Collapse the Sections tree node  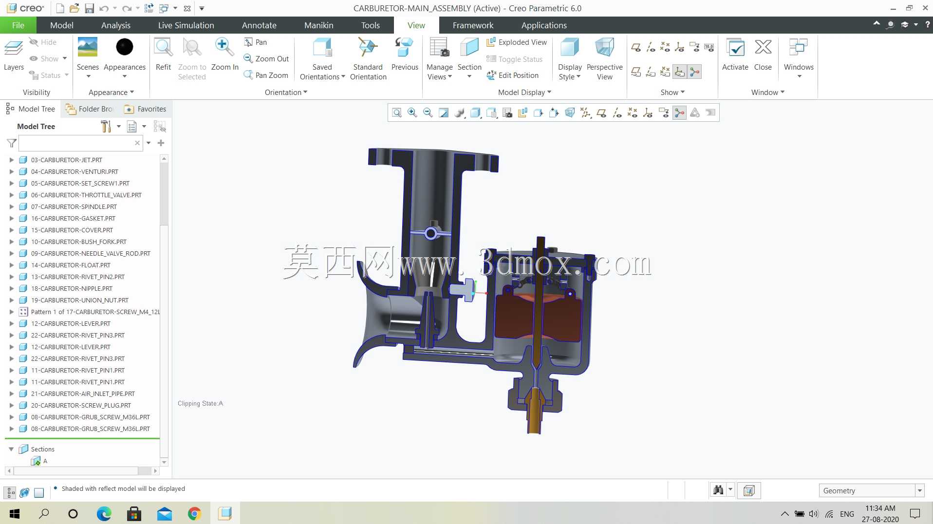(11, 449)
